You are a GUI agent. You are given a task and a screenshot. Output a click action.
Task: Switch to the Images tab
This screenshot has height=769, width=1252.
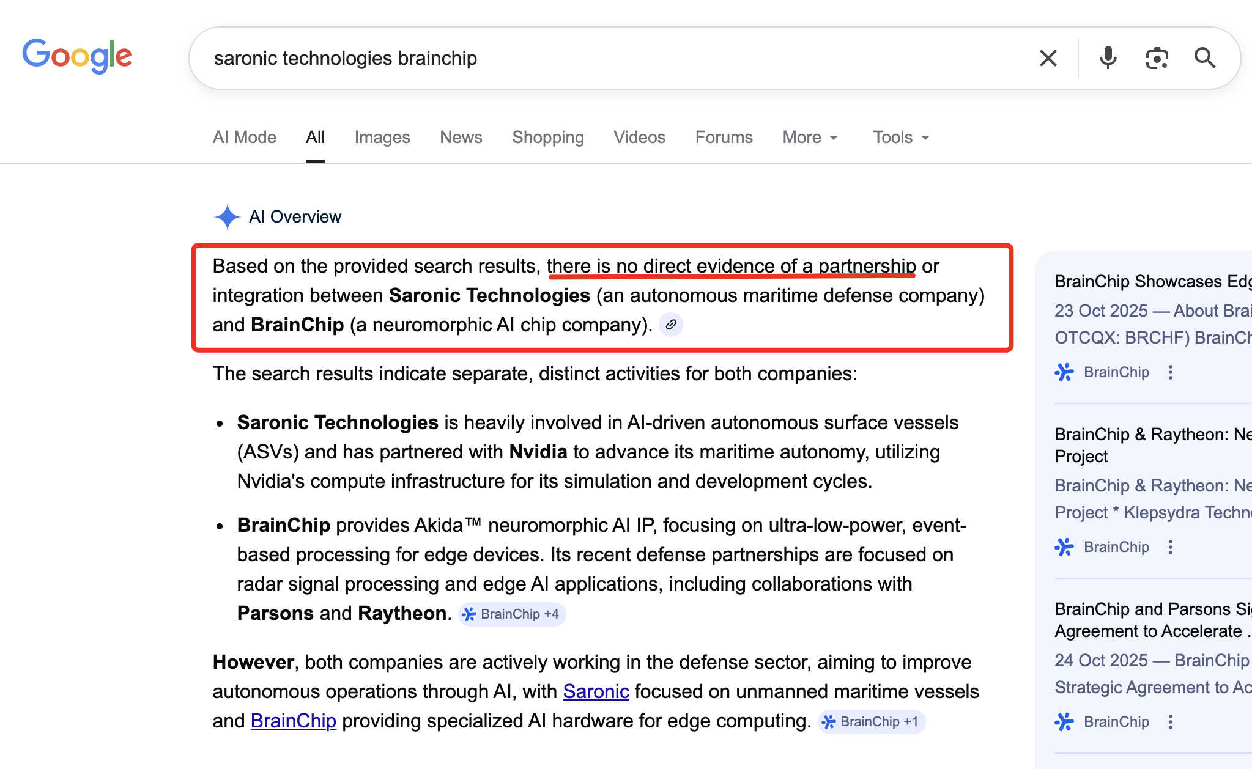point(382,138)
